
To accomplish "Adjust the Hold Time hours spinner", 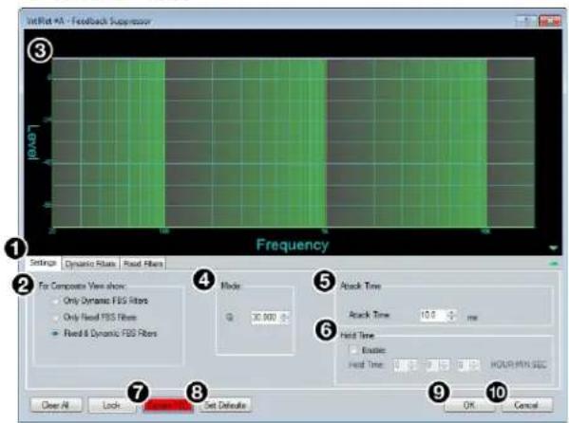I will pos(412,364).
